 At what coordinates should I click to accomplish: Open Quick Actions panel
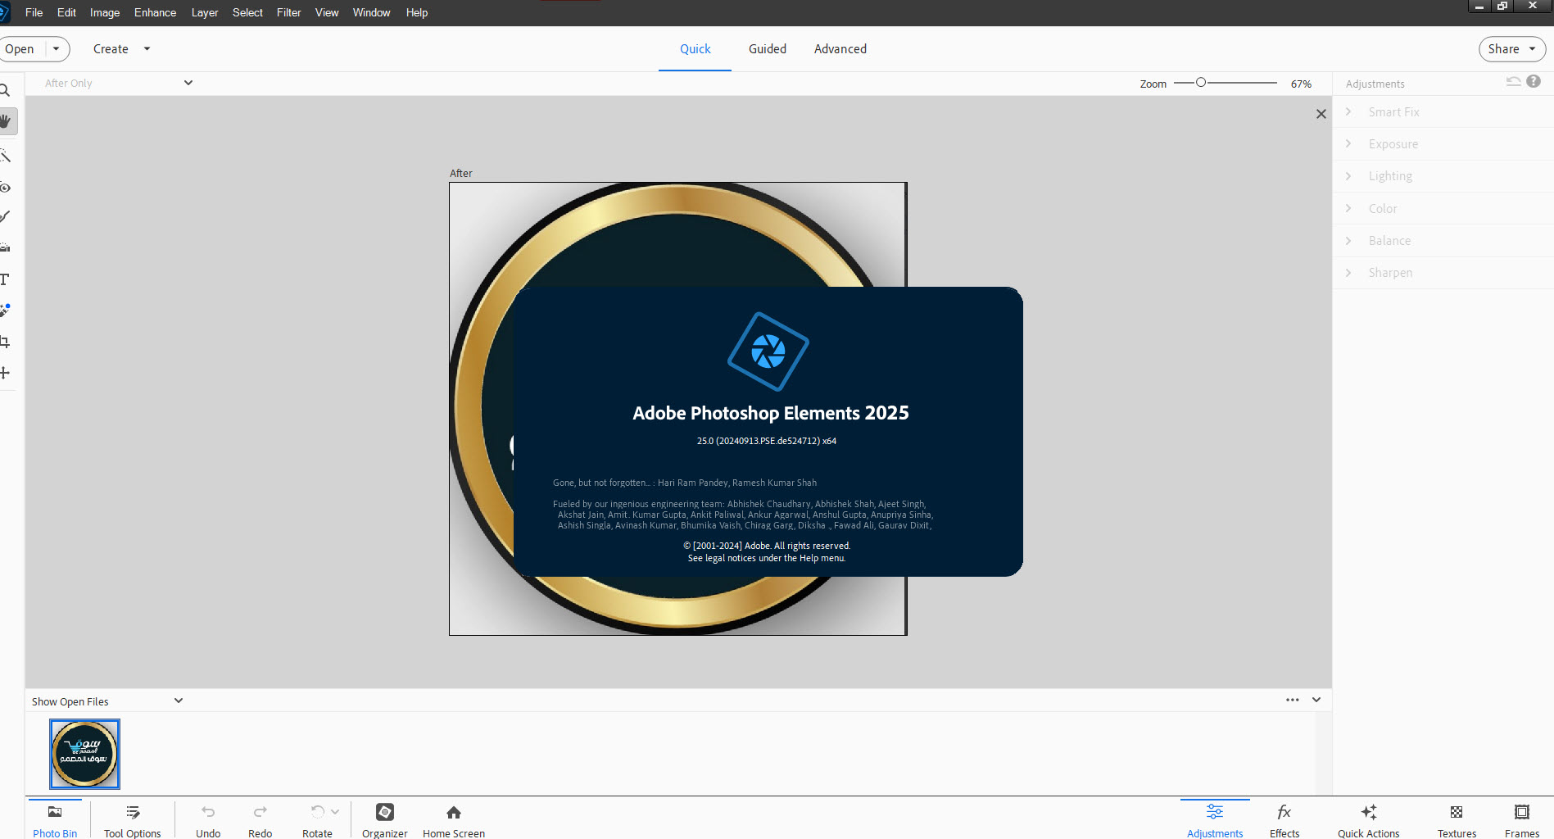(1369, 819)
